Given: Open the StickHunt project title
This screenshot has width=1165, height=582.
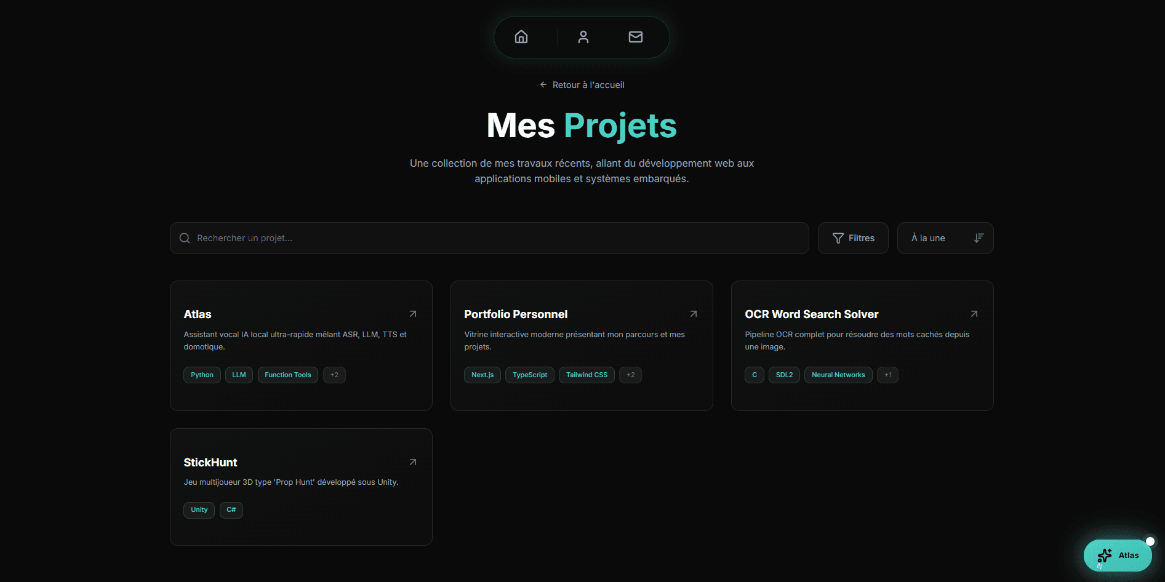Looking at the screenshot, I should (210, 463).
